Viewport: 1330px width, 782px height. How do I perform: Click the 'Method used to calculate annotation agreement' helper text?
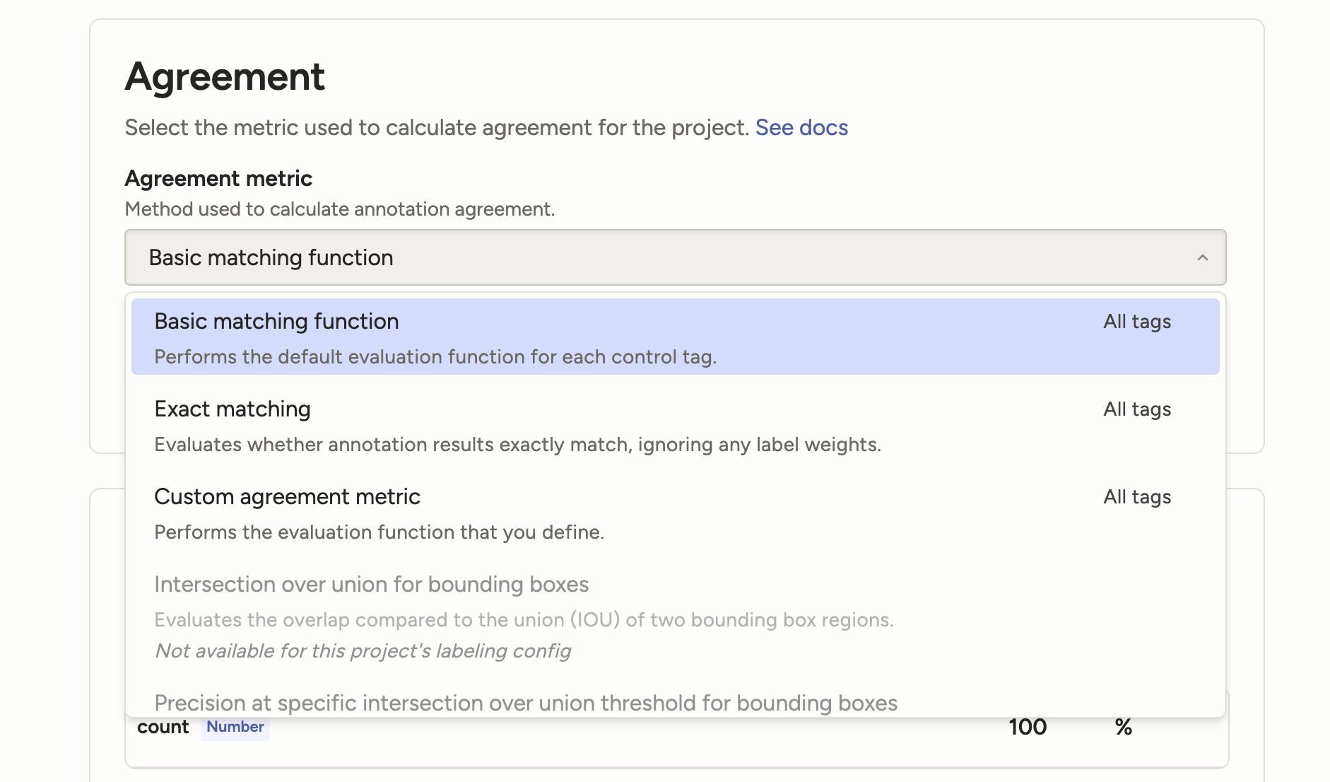[x=339, y=209]
